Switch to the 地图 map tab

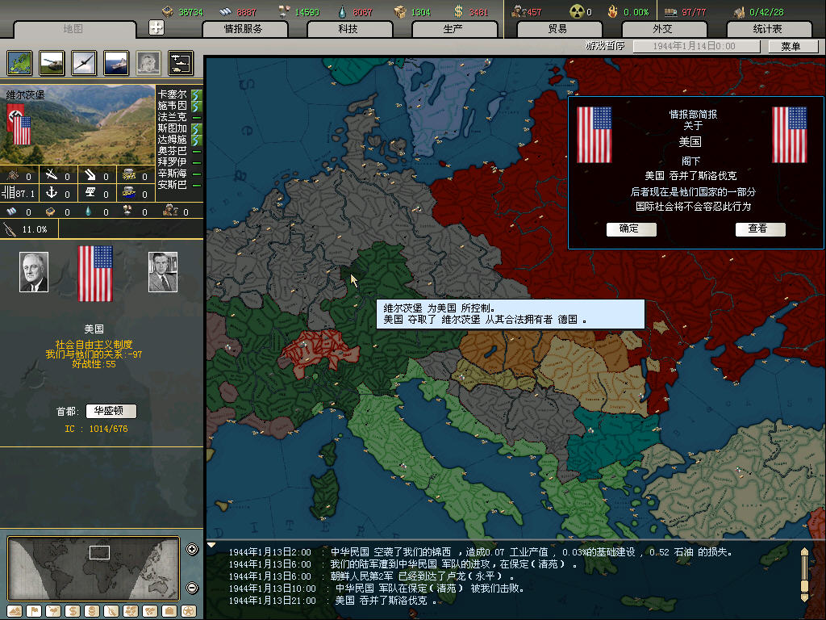(x=73, y=29)
